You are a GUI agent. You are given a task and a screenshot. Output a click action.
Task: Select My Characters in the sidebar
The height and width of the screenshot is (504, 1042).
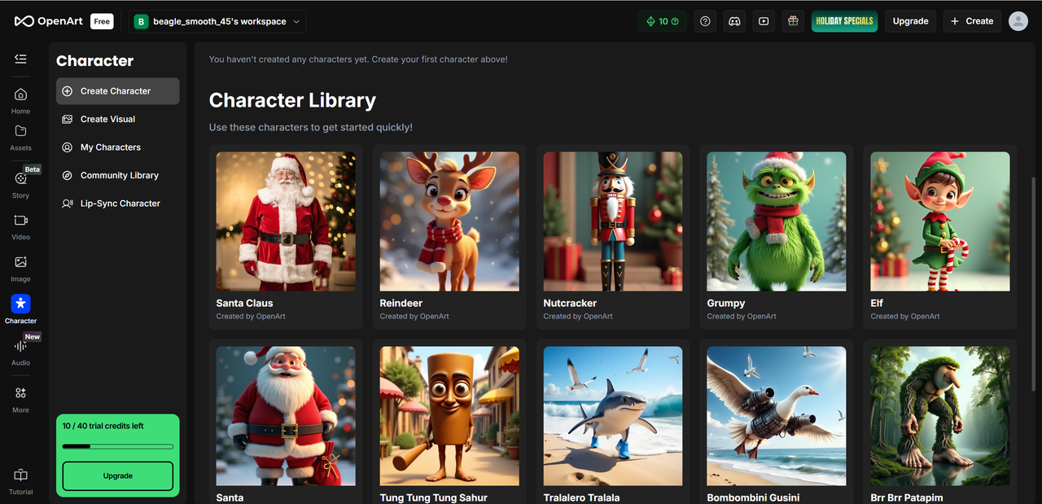110,147
